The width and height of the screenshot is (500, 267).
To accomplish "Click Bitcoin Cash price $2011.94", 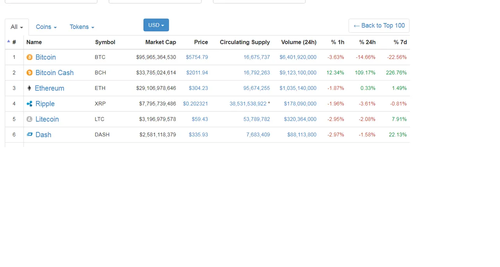I will tap(197, 73).
